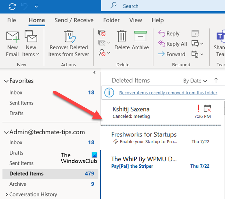Image resolution: width=225 pixels, height=199 pixels.
Task: Click the Undo arrow in title bar
Action: point(24,6)
